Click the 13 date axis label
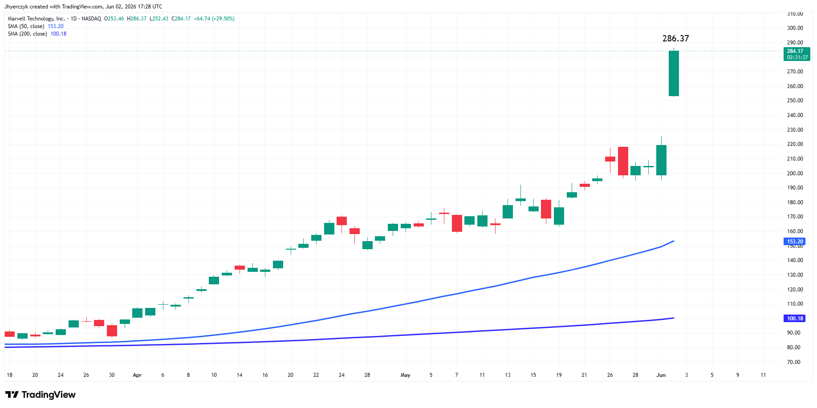817x408 pixels. click(508, 375)
